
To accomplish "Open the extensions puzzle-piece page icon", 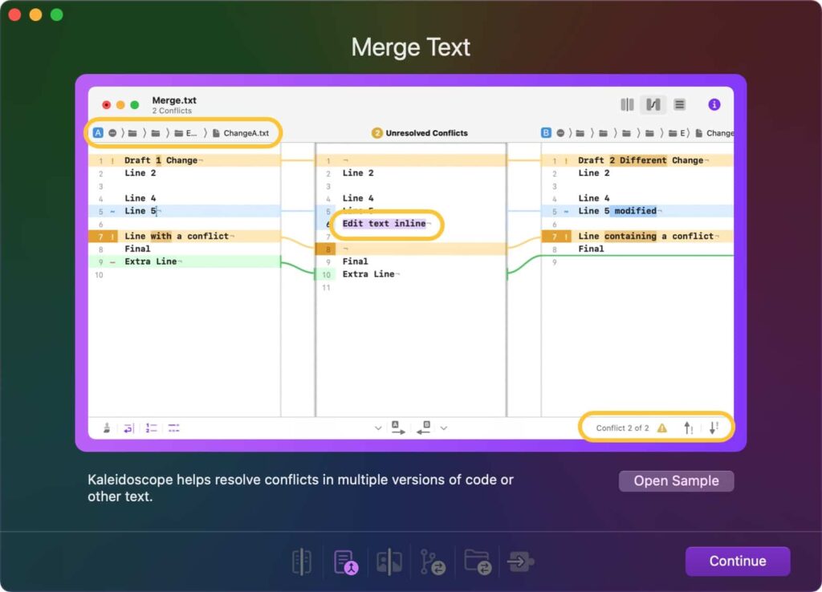I will [x=521, y=562].
